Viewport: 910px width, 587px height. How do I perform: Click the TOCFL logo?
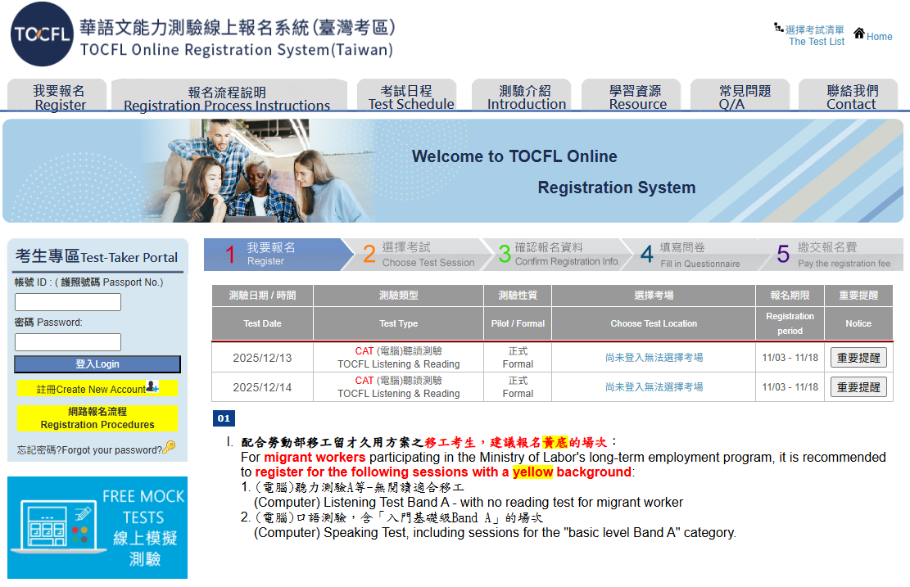[x=42, y=34]
